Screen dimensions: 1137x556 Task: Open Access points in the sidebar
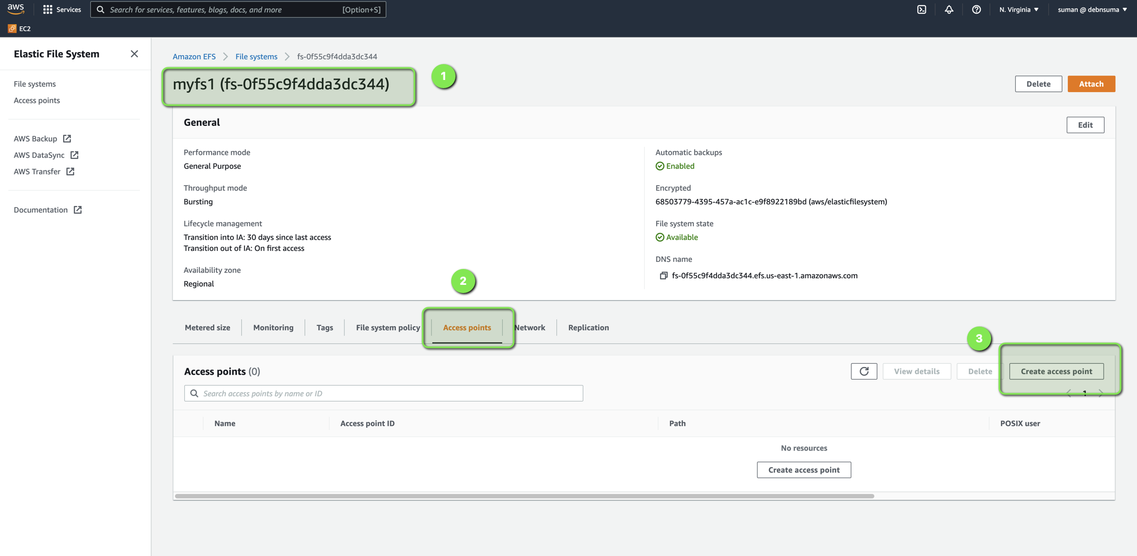(37, 100)
